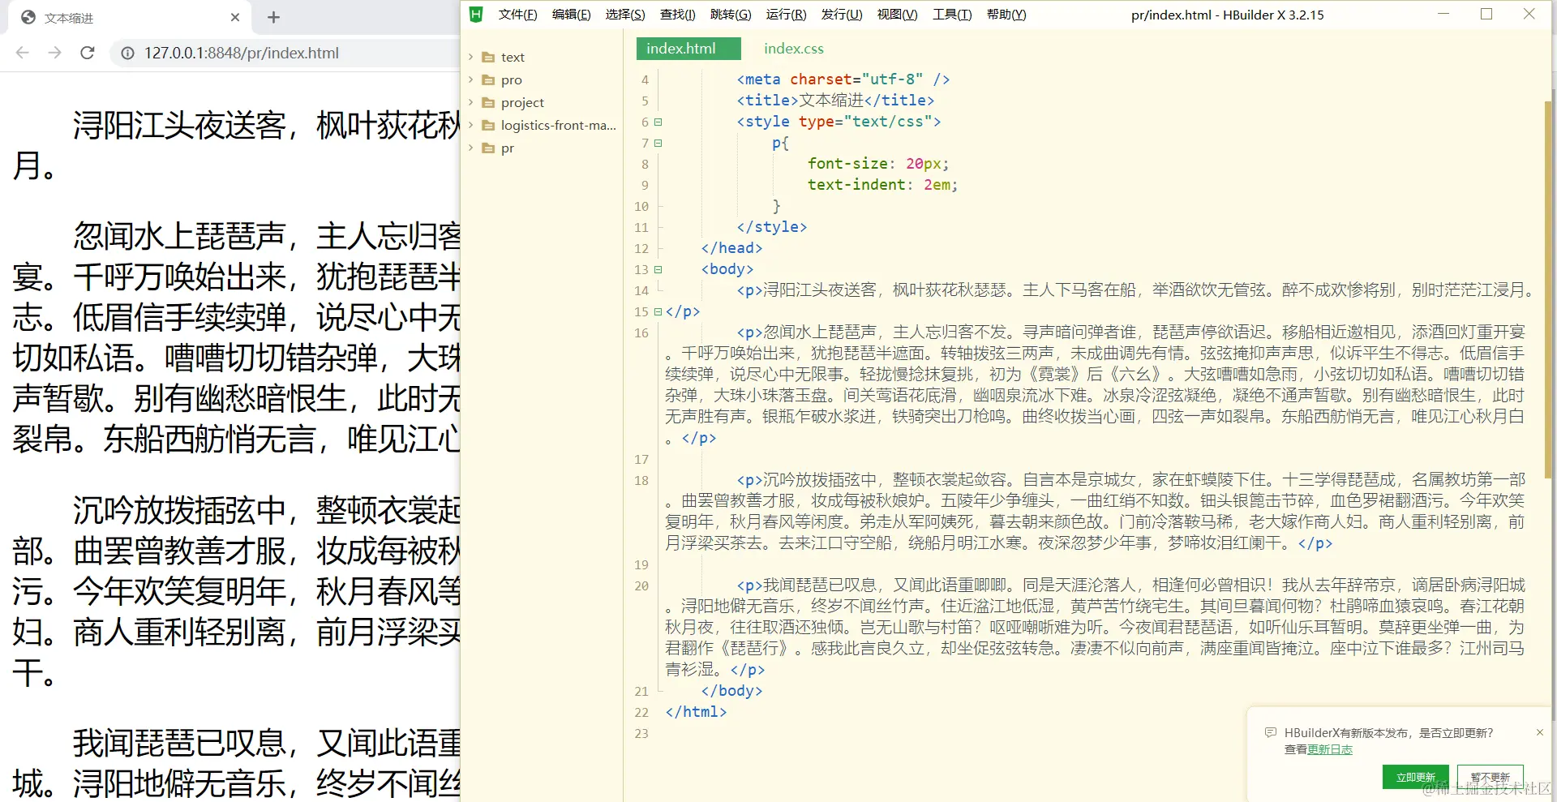Image resolution: width=1557 pixels, height=802 pixels.
Task: Click the text folder icon
Action: click(488, 57)
